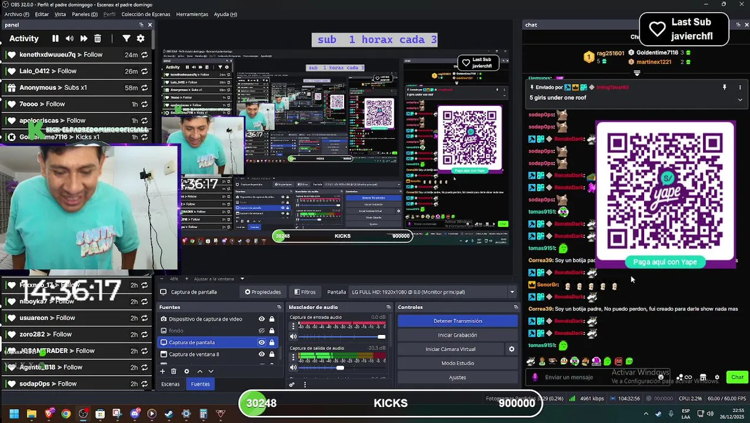Unlock Captura de pantalla source

[x=272, y=343]
